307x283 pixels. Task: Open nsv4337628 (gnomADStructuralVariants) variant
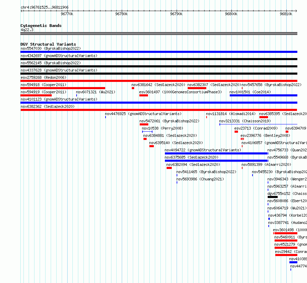pyautogui.click(x=59, y=70)
